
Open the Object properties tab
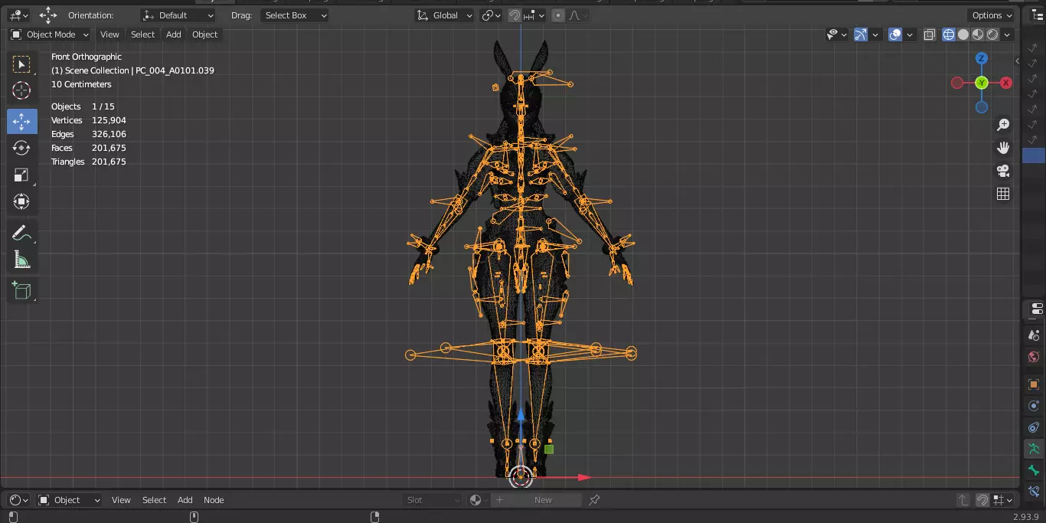click(x=1035, y=384)
